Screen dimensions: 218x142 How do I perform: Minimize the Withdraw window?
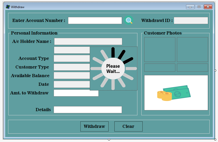coord(190,7)
